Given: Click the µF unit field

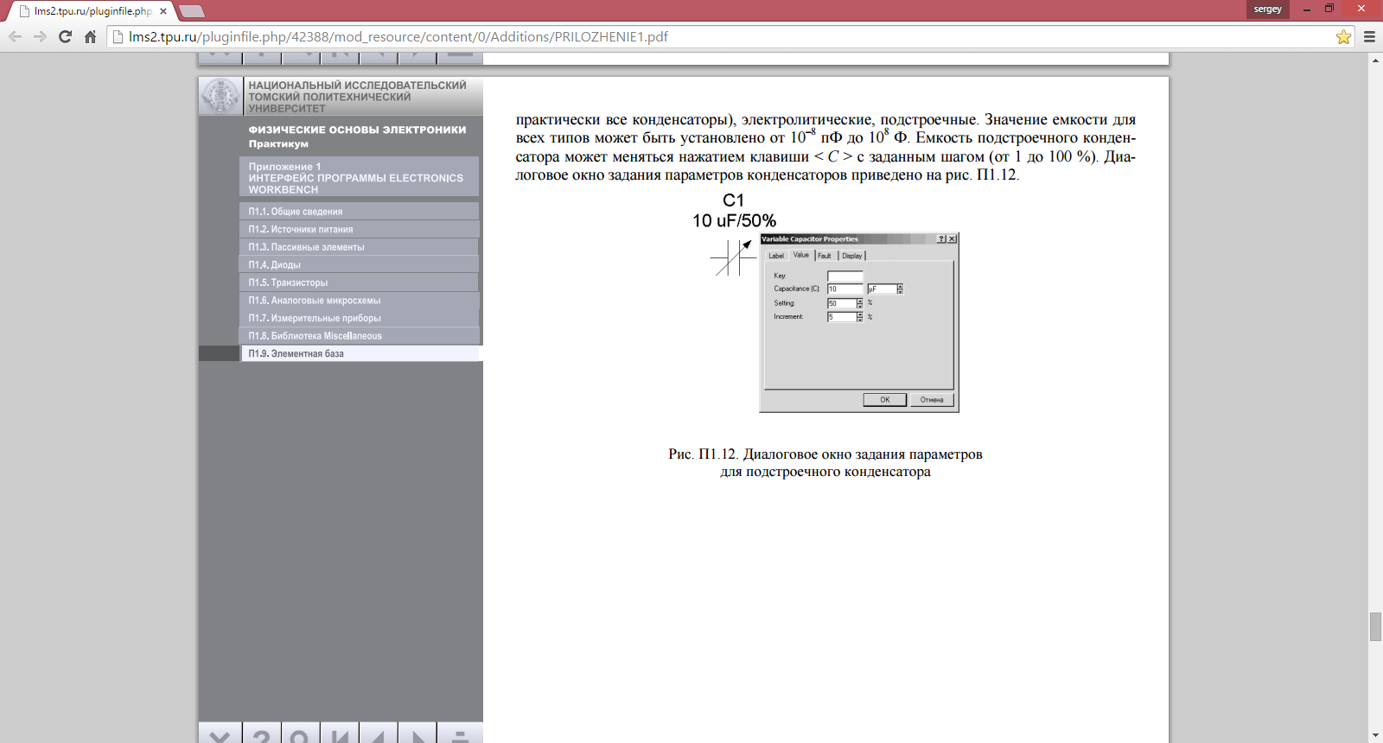Looking at the screenshot, I should tap(882, 289).
